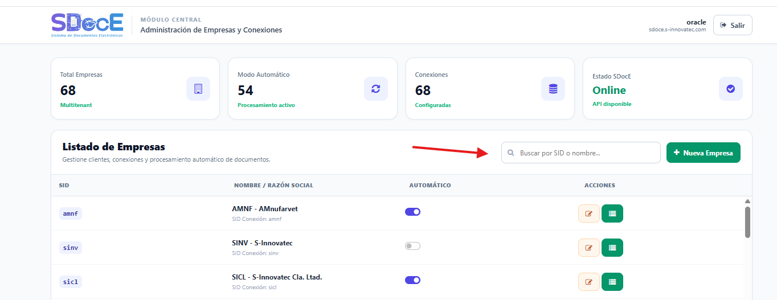Image resolution: width=777 pixels, height=300 pixels.
Task: Click the refresh icon in Modo Automático card
Action: click(375, 89)
